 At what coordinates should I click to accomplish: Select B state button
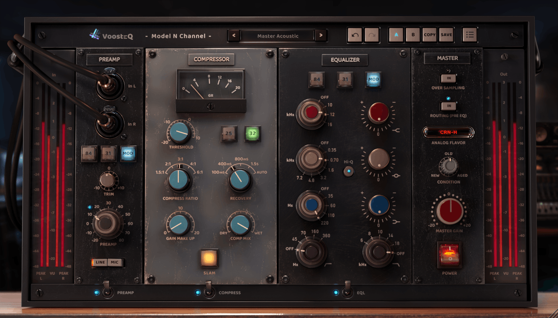(412, 35)
